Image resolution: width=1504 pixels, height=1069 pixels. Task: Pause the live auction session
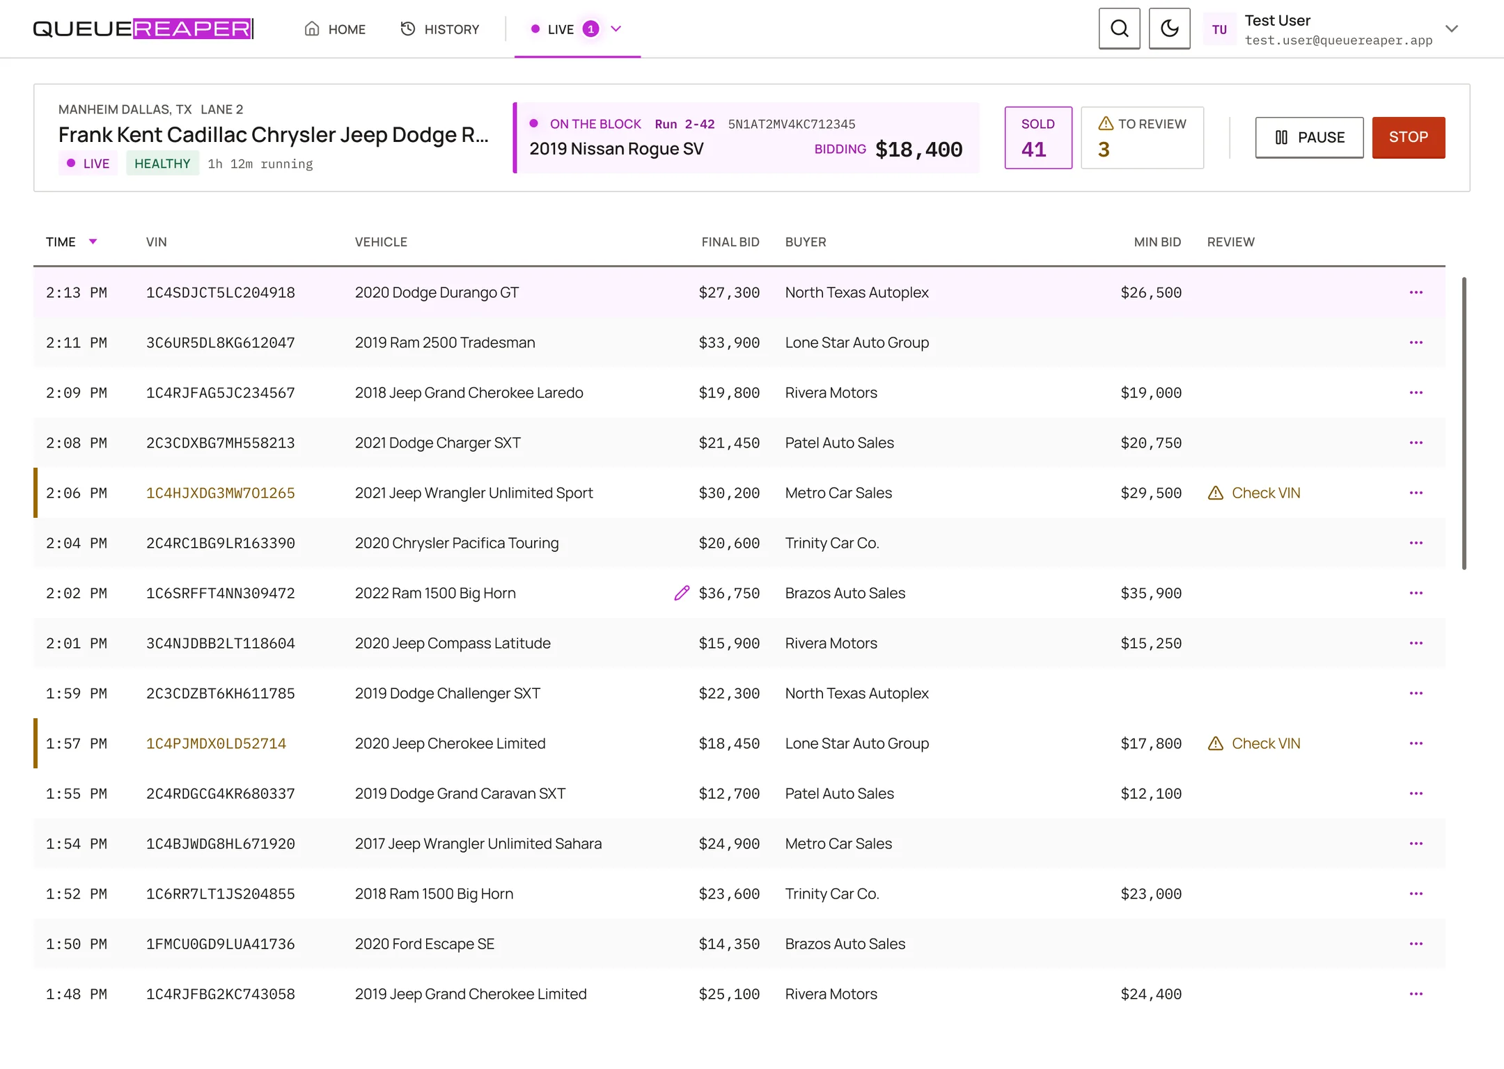pos(1309,137)
